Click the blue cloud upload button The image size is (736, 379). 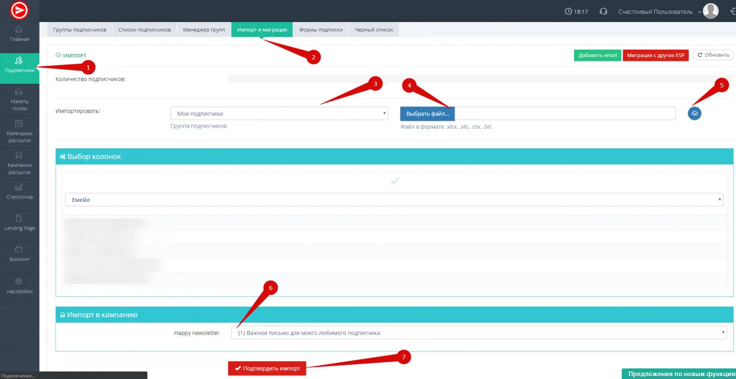[694, 113]
